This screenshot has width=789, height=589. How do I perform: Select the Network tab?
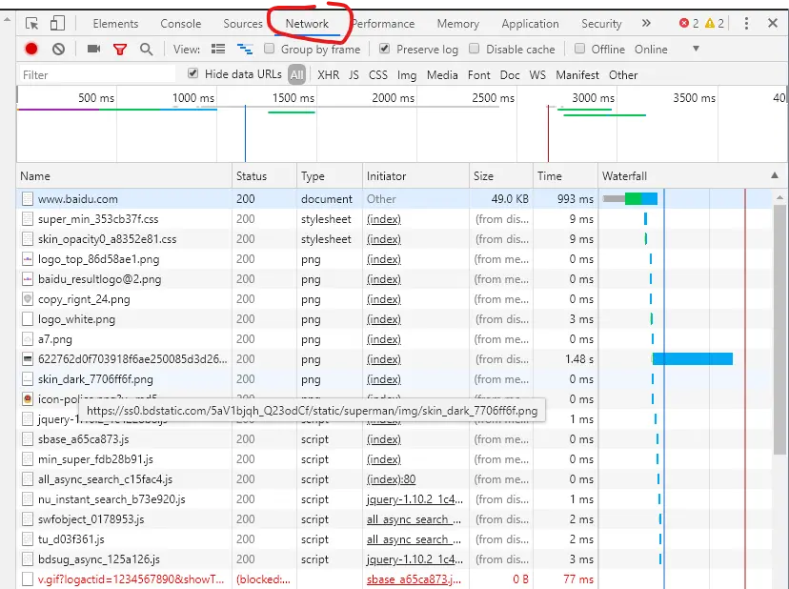tap(307, 24)
